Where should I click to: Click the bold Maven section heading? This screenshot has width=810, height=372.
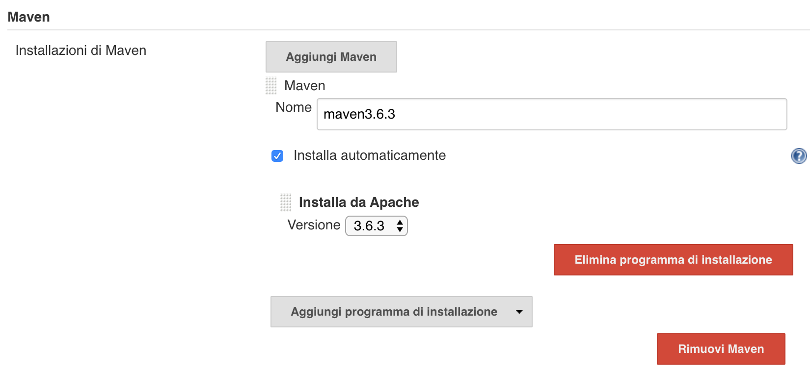(x=29, y=17)
